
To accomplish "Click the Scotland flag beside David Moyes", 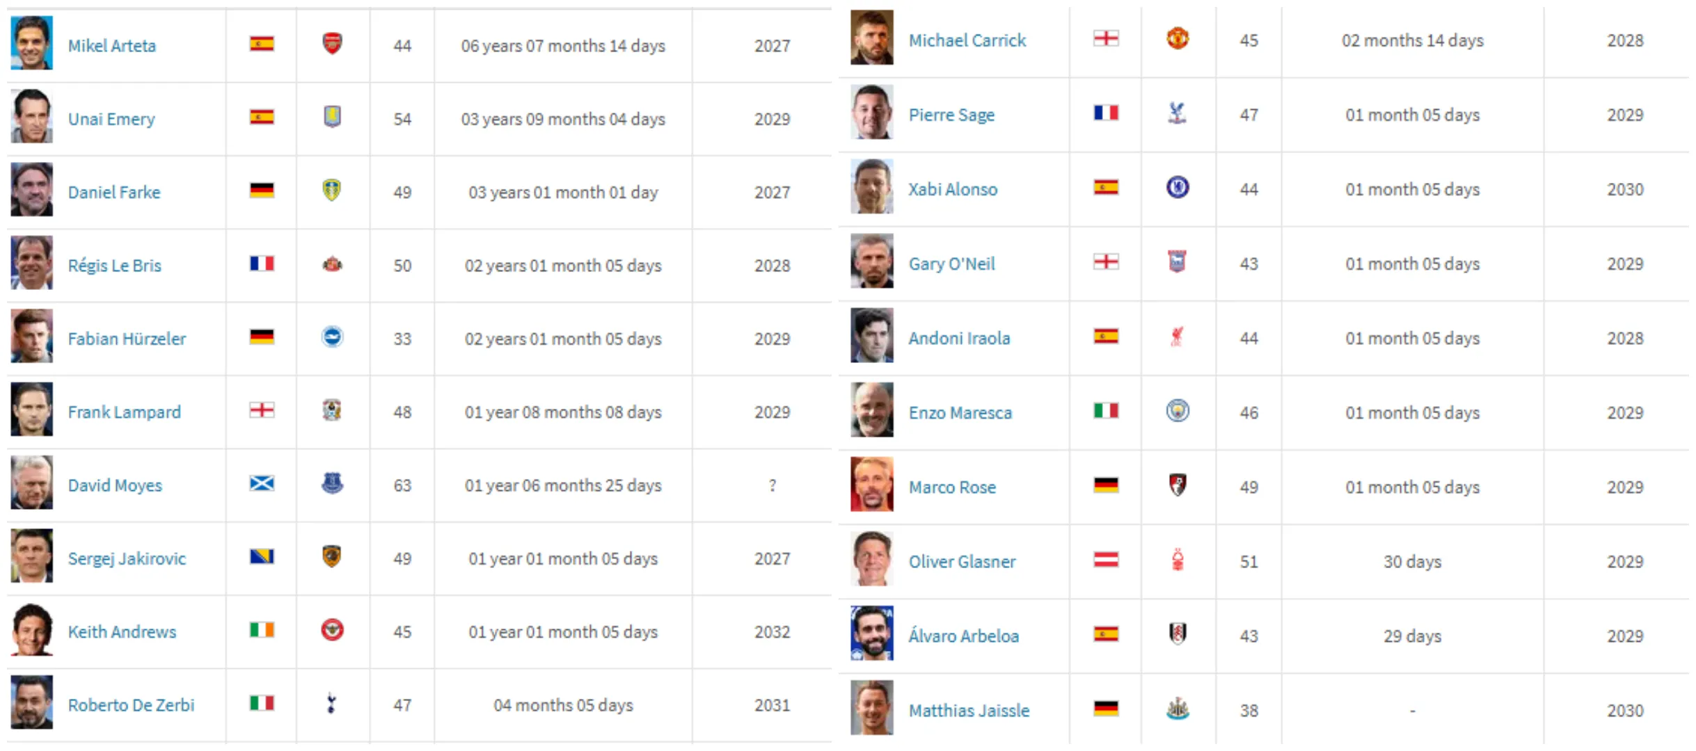I will [x=262, y=483].
